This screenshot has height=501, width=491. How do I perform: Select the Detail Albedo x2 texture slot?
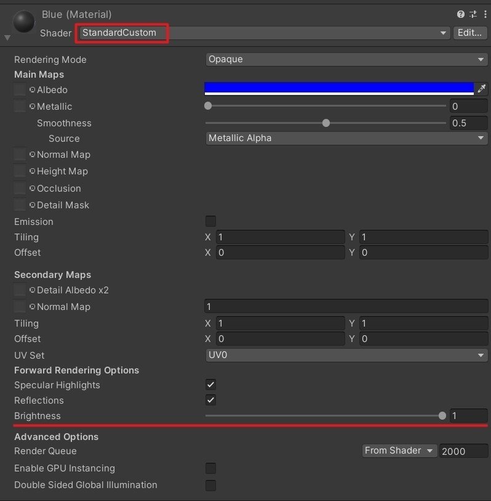click(20, 290)
